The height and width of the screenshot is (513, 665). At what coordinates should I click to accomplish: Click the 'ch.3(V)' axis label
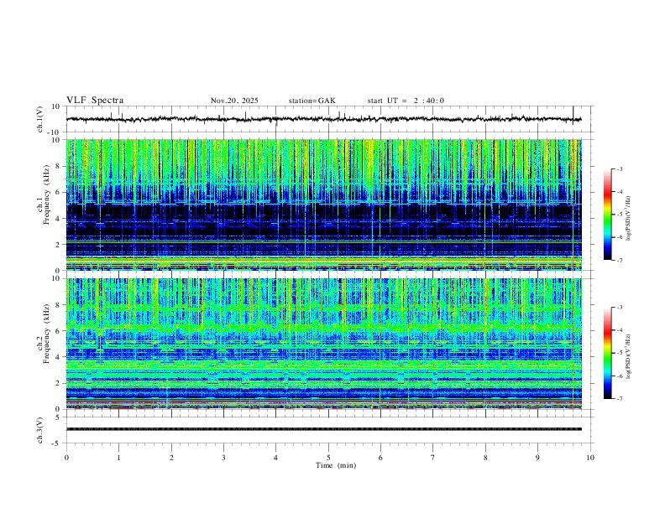40,431
